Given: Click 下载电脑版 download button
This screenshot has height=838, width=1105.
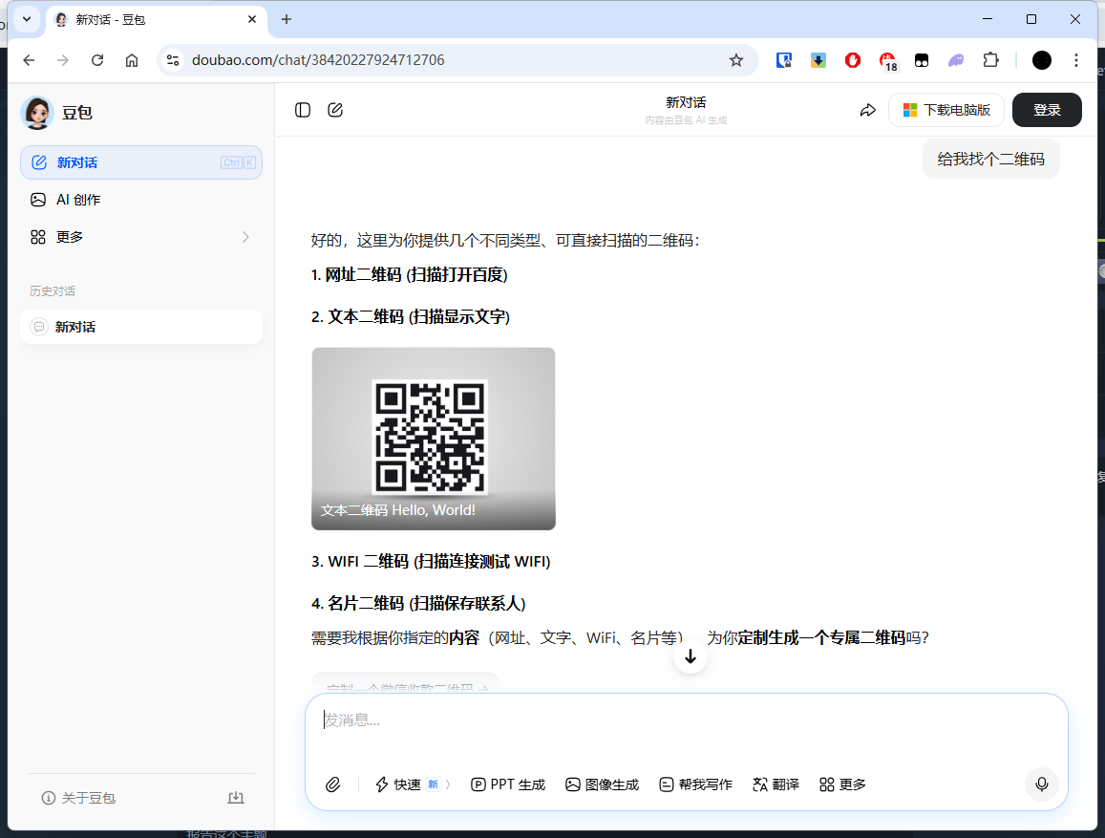Looking at the screenshot, I should [x=946, y=110].
